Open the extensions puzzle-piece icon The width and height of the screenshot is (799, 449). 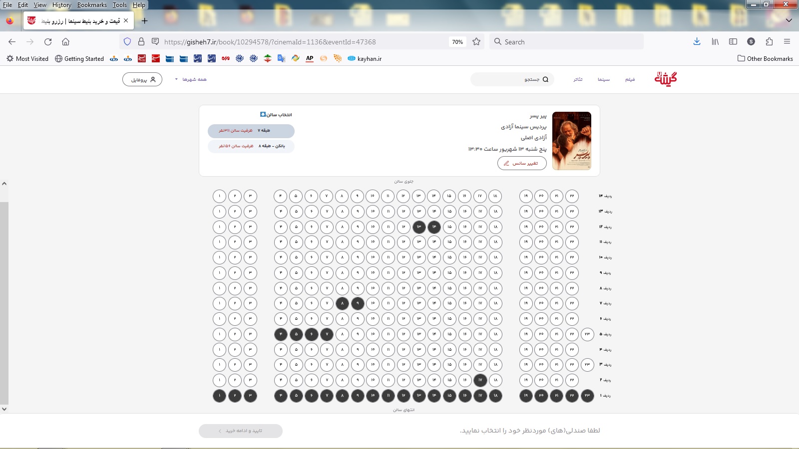coord(769,42)
